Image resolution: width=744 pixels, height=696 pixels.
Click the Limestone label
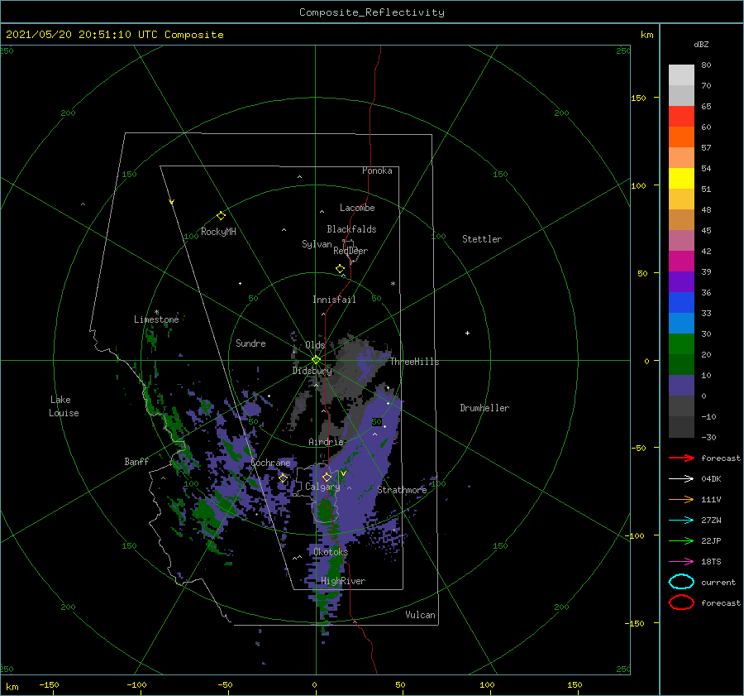click(x=156, y=319)
